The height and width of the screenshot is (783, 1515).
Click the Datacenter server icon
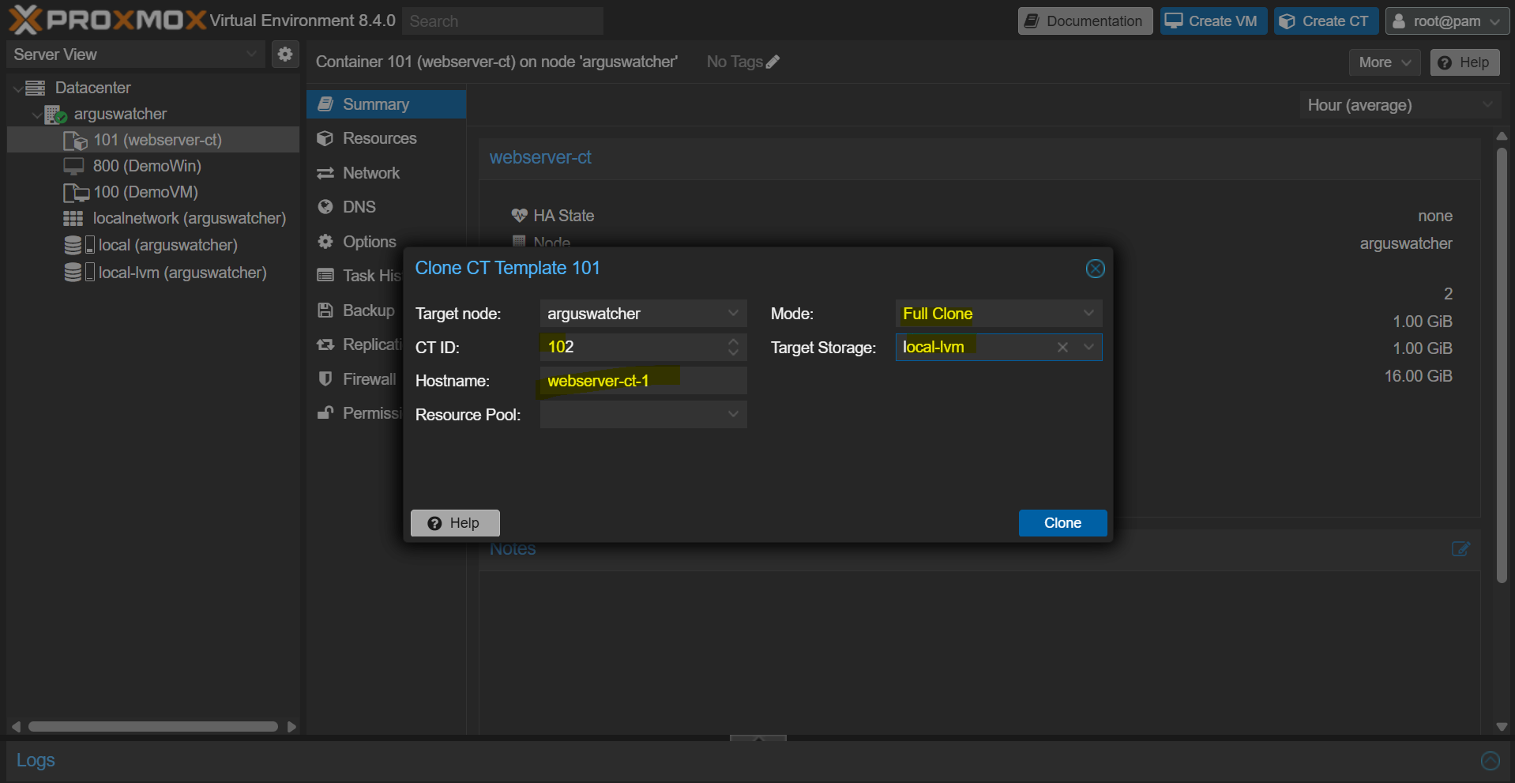click(36, 88)
